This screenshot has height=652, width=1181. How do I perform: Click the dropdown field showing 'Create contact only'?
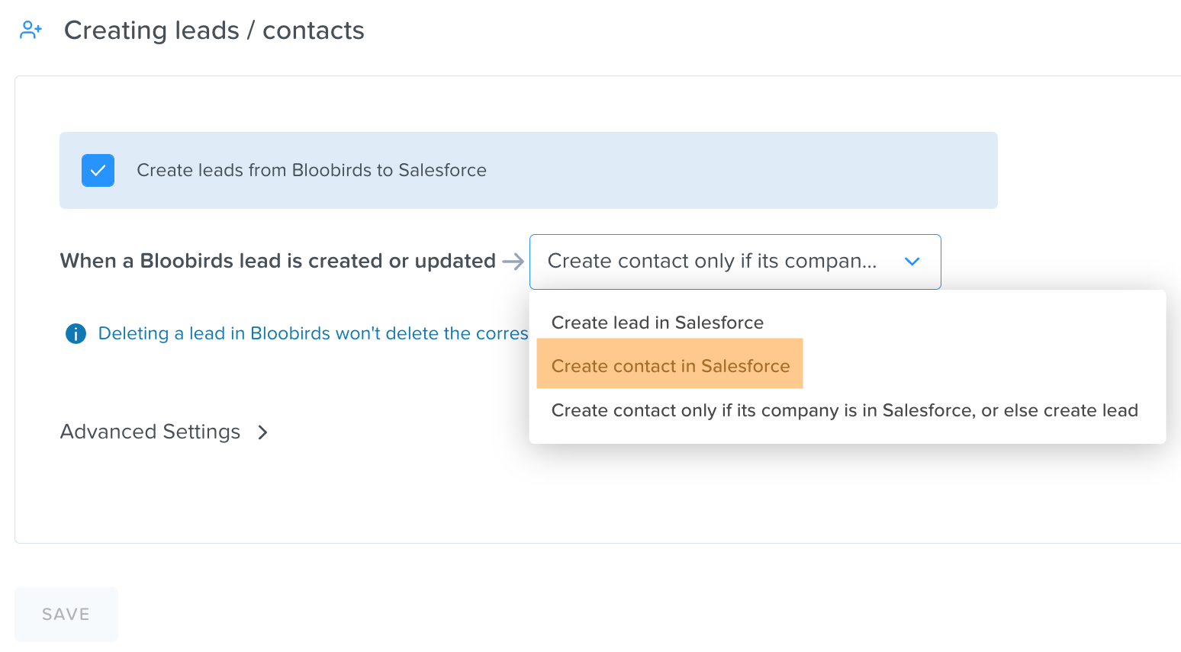click(735, 262)
